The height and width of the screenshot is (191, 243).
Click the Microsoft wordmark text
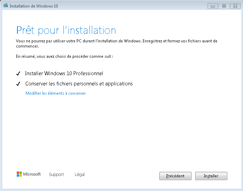pos(32,174)
